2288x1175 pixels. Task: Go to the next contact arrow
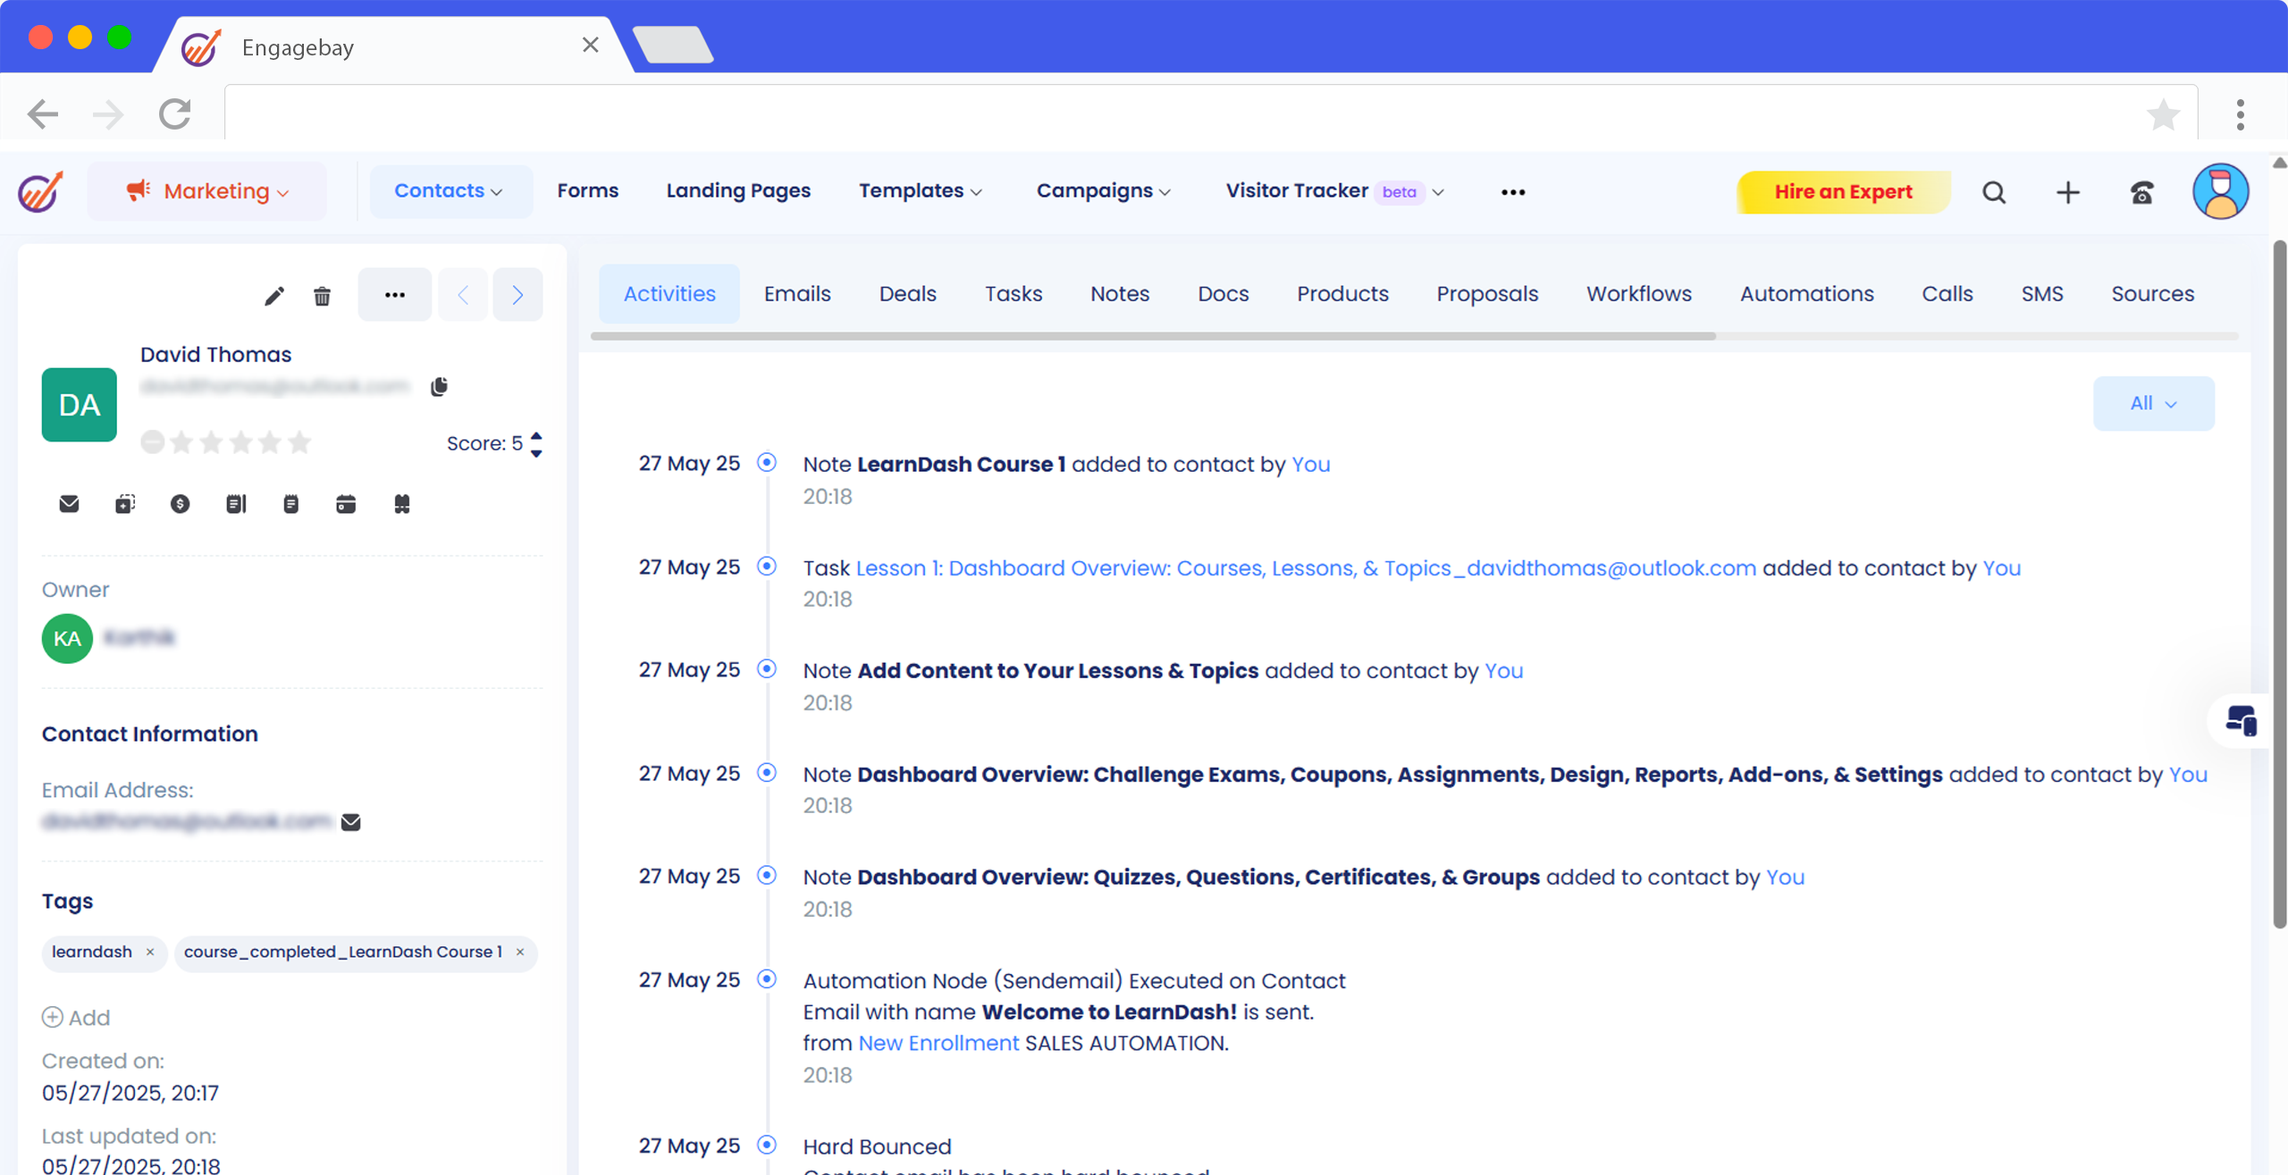click(x=517, y=295)
